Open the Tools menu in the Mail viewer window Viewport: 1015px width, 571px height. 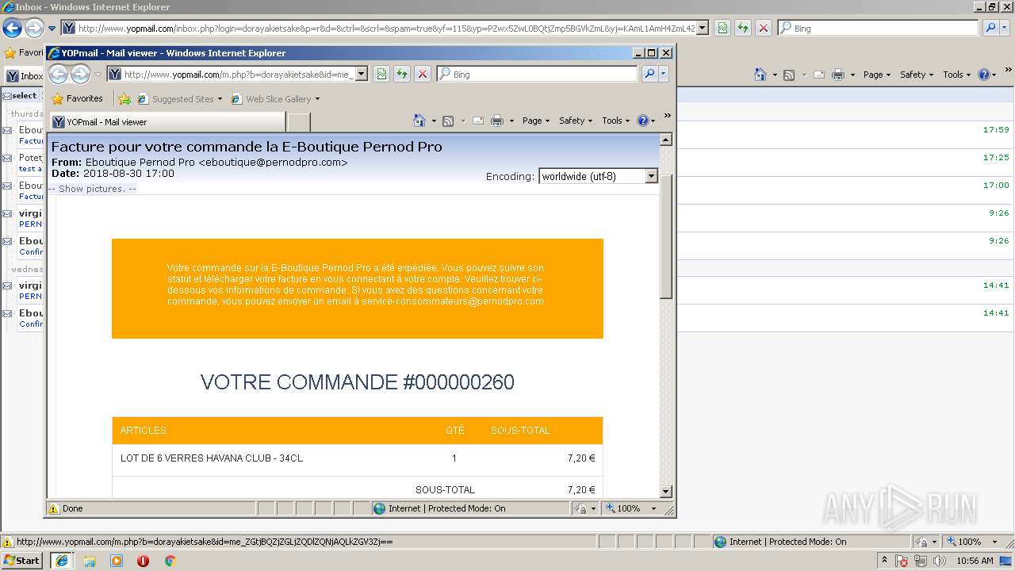pyautogui.click(x=616, y=121)
